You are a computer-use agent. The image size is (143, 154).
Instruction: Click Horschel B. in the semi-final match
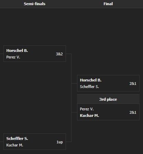click(17, 51)
